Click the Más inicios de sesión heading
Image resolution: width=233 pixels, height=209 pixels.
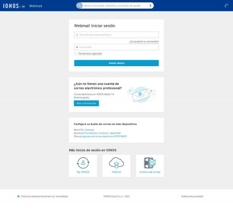click(93, 150)
